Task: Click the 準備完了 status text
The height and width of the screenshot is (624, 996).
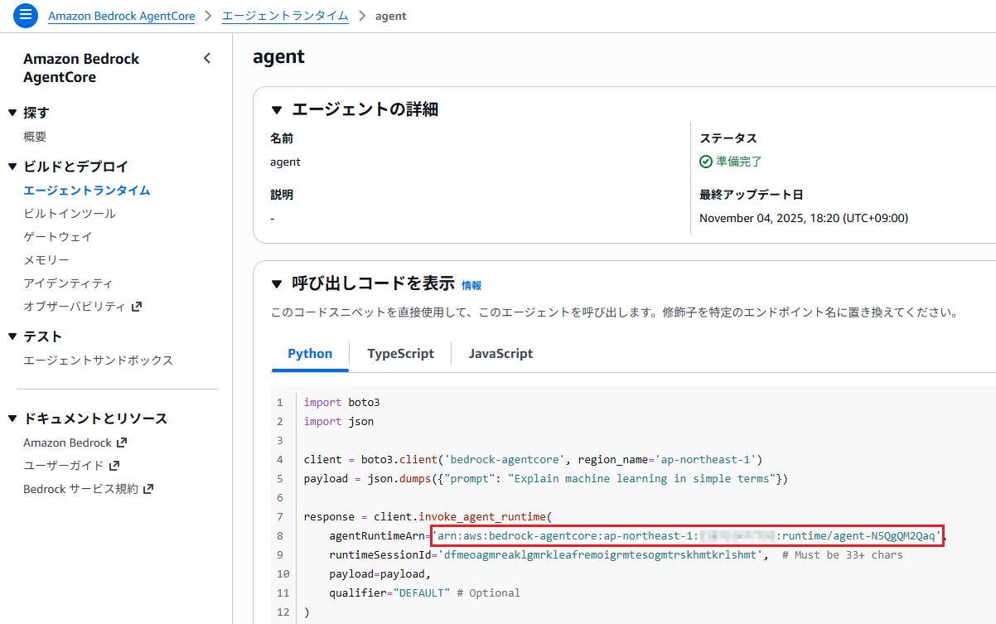Action: point(739,162)
